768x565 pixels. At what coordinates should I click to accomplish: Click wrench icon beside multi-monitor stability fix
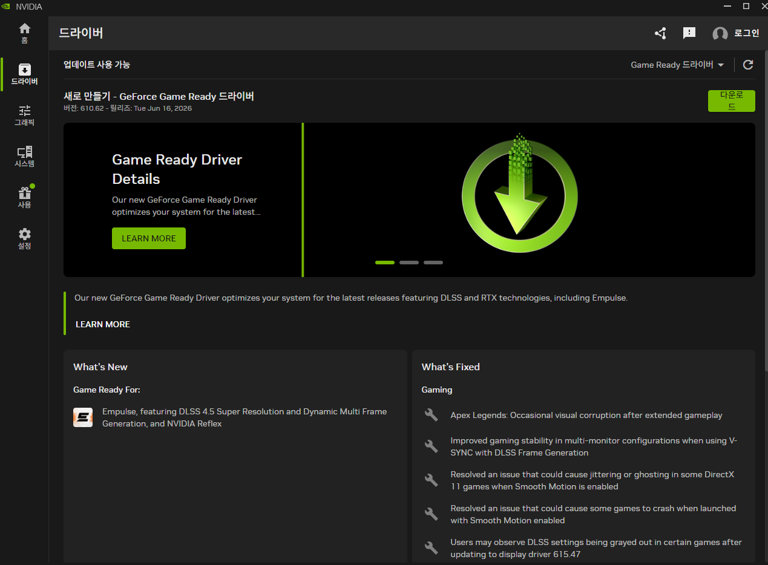click(431, 446)
